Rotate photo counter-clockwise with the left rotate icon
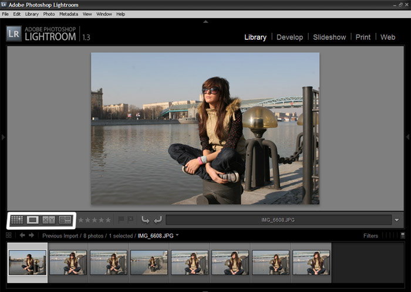 pyautogui.click(x=145, y=220)
